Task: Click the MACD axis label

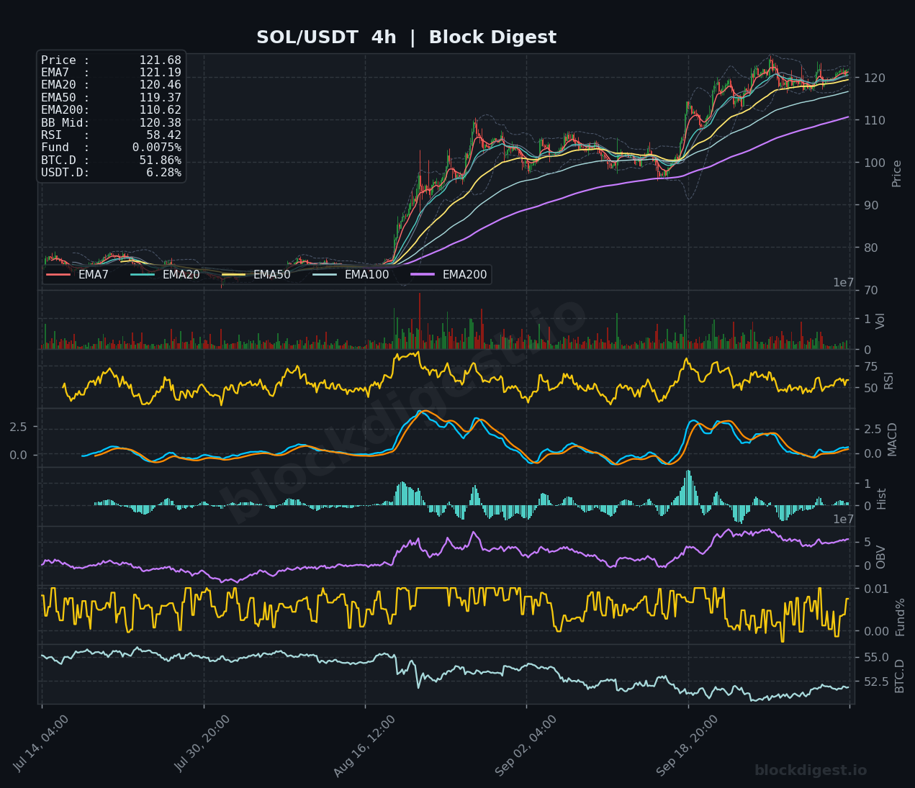Action: pos(893,439)
